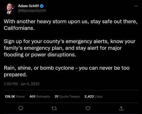Show the 27 Quote Tweets list

tap(67, 96)
